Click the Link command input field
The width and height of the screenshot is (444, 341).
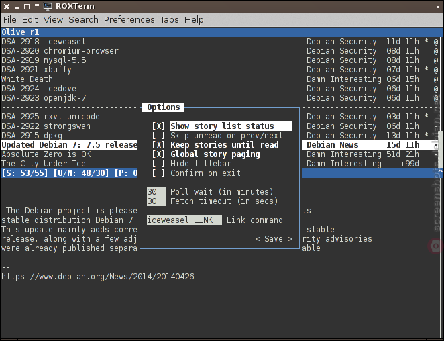pyautogui.click(x=184, y=220)
